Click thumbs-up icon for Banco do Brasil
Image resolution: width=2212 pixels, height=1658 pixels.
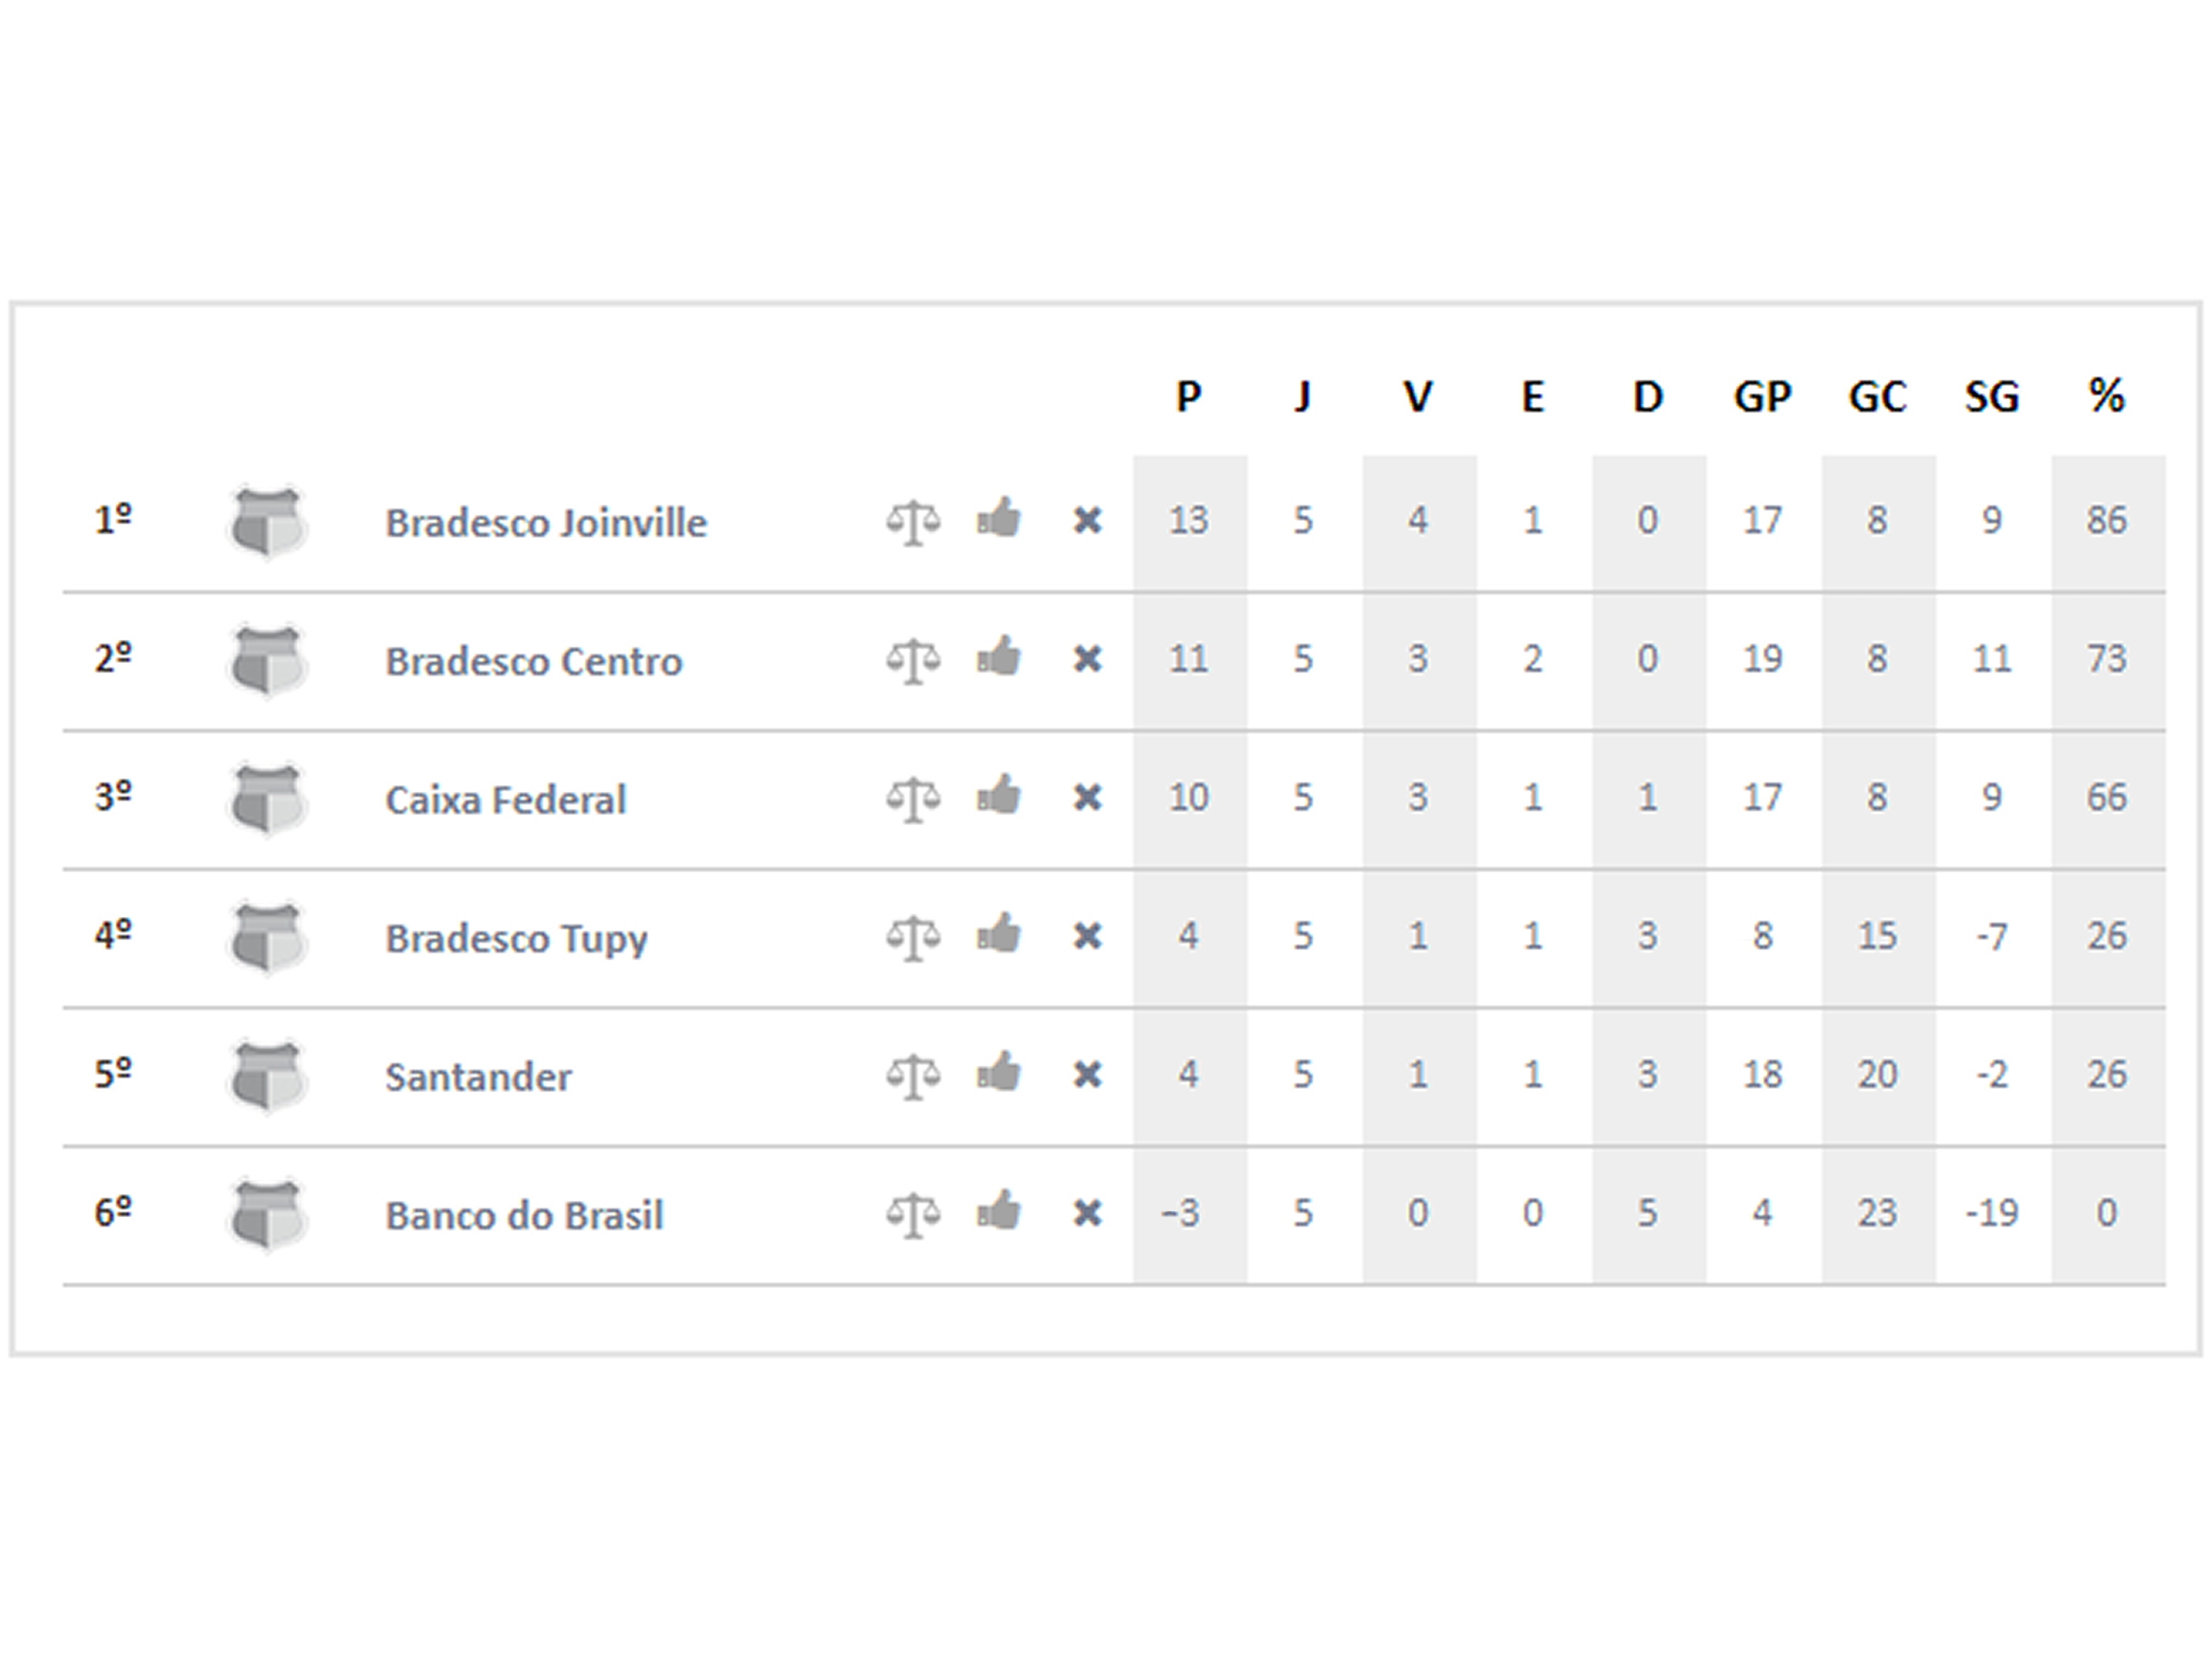coord(999,1211)
